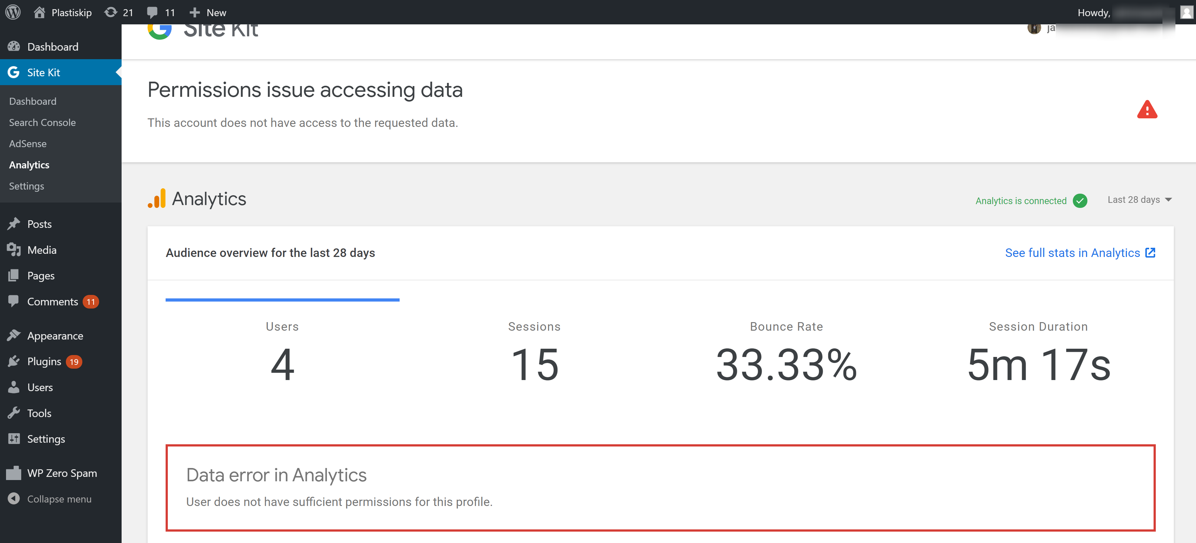Click the Plugins plug icon

14,361
